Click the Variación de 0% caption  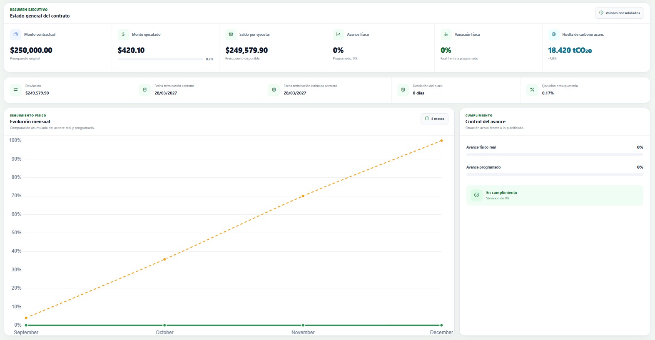(498, 198)
